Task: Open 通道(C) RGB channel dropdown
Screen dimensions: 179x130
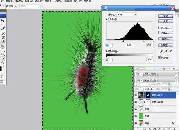Action: pyautogui.click(x=135, y=15)
